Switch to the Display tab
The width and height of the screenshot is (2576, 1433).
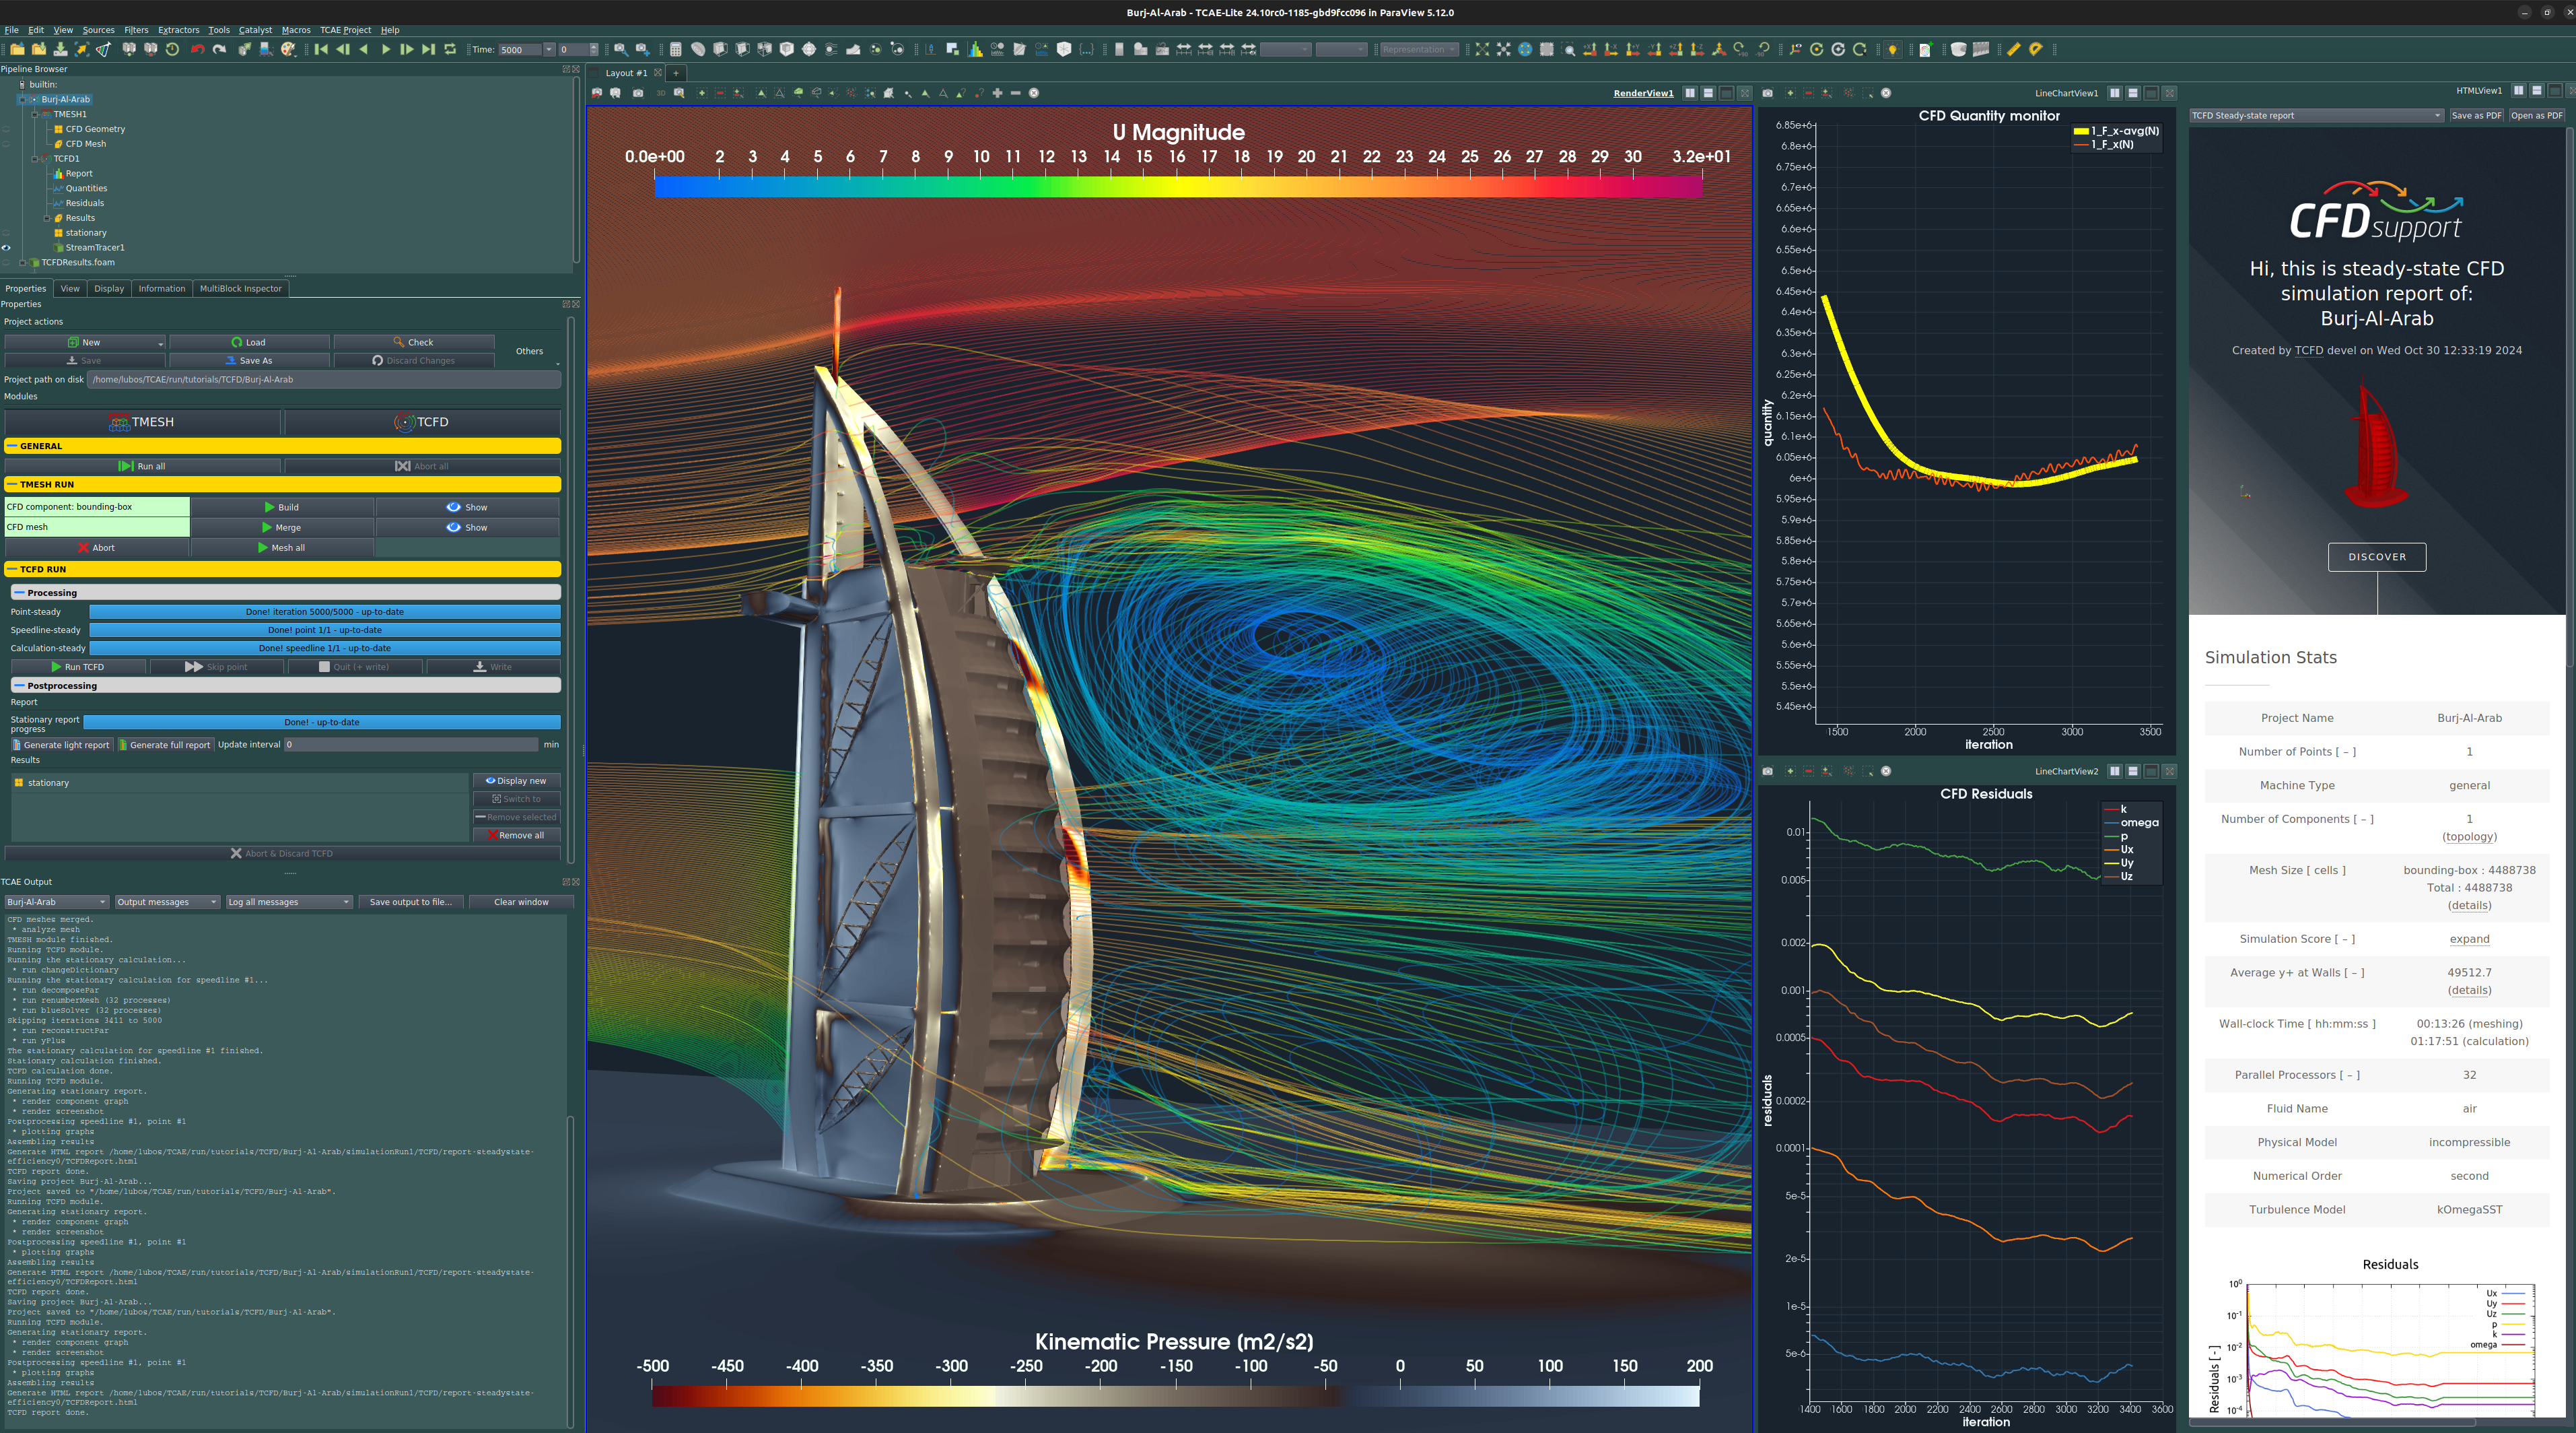109,288
